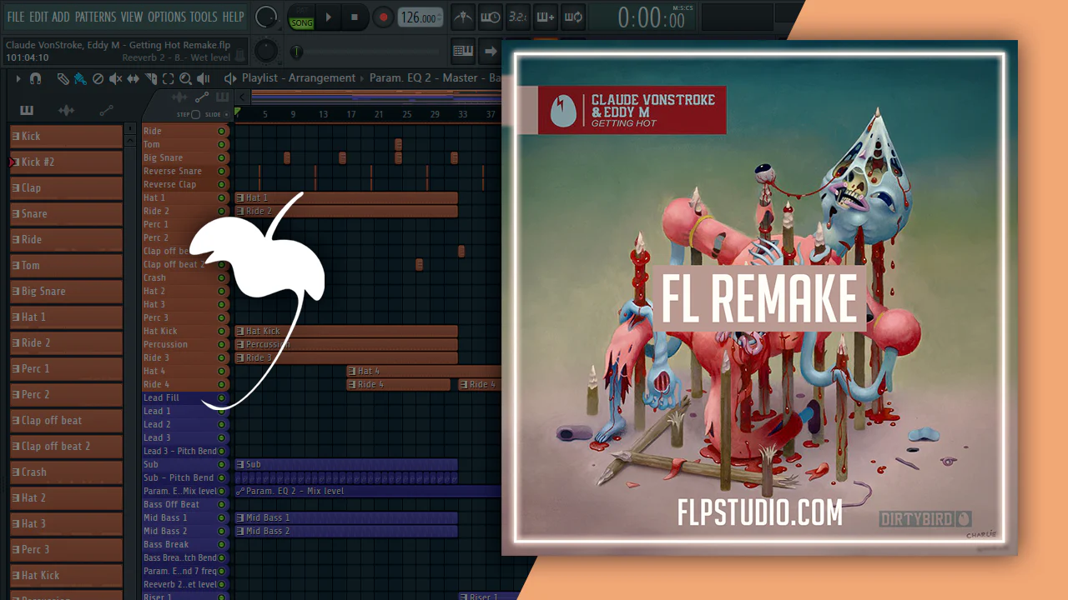Select the Paint brush tool in Playlist
Screen dimensions: 1068x600
(80, 78)
